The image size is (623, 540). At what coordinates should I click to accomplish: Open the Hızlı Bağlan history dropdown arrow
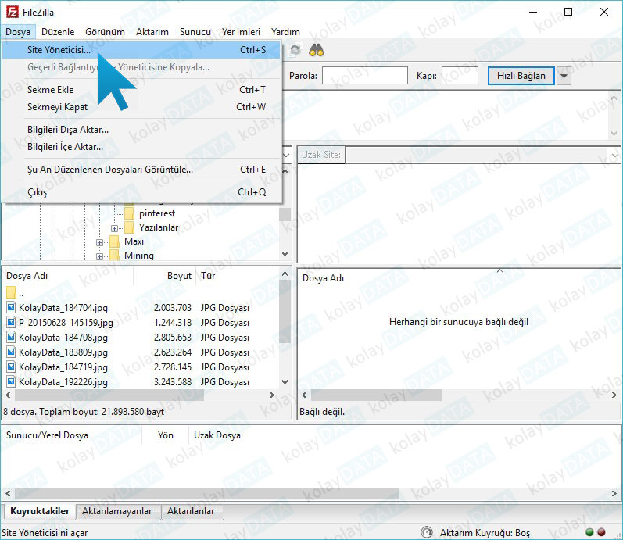point(564,76)
